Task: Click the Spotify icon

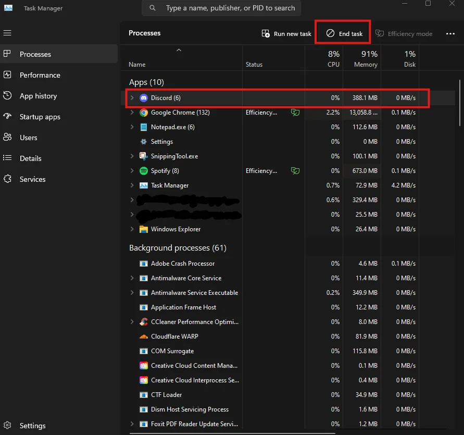Action: click(144, 171)
